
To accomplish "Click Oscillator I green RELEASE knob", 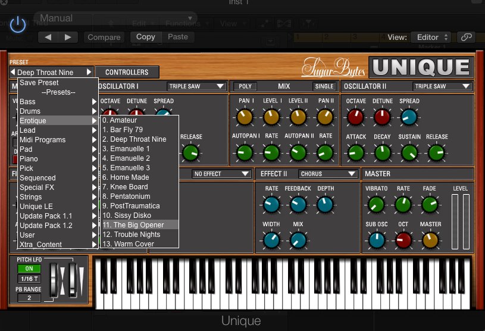I will [190, 153].
